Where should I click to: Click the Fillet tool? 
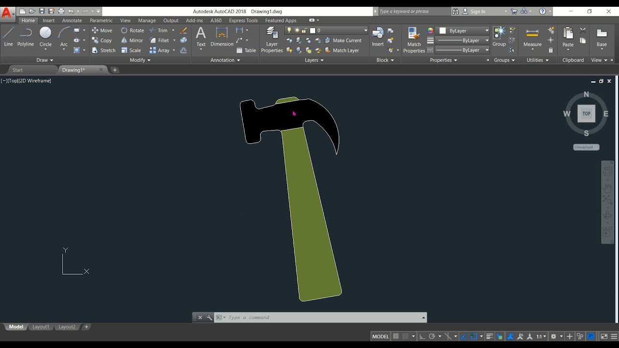tap(159, 41)
